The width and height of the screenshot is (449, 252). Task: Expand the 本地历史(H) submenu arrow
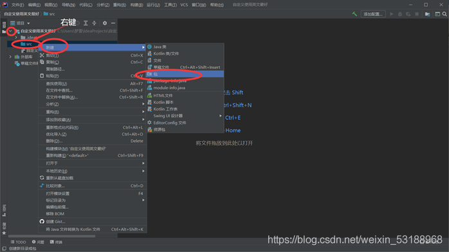143,171
